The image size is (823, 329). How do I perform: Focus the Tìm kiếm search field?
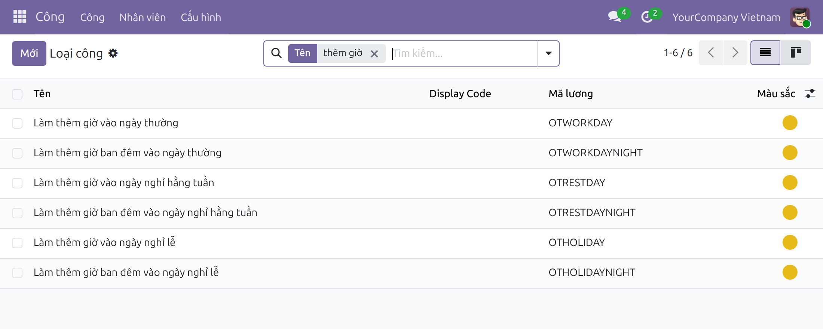[463, 53]
